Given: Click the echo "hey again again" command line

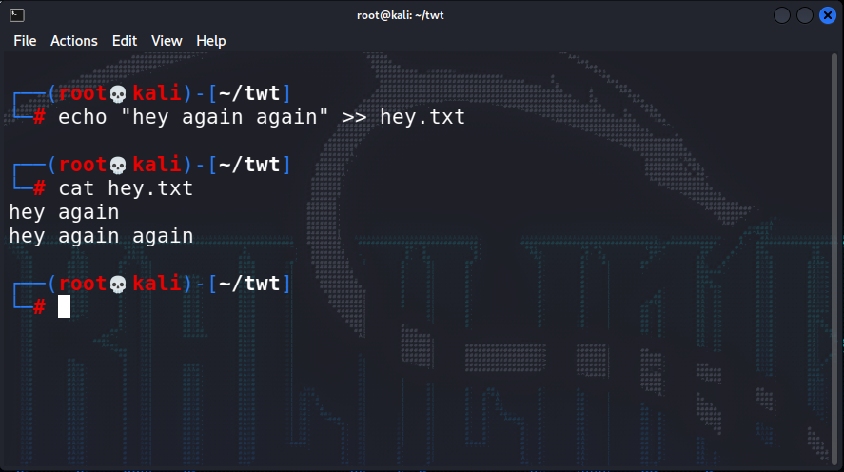Looking at the screenshot, I should (262, 117).
